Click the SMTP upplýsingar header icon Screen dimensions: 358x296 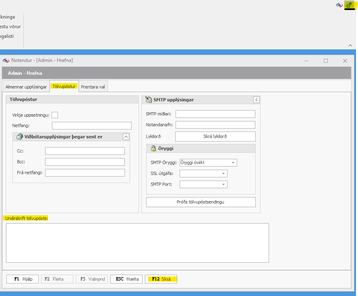point(148,100)
